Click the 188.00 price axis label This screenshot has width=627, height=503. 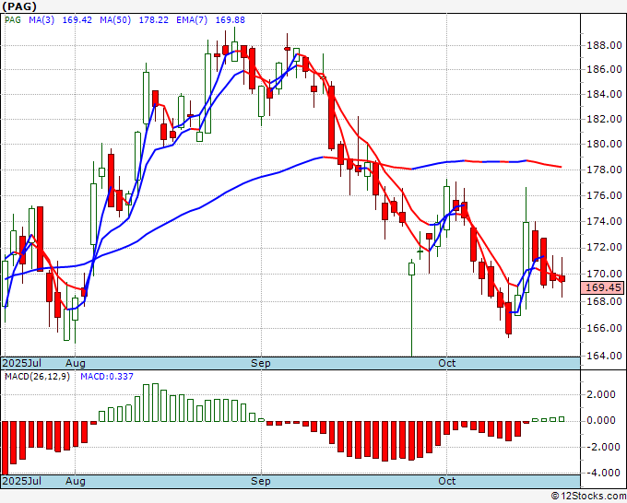(604, 45)
